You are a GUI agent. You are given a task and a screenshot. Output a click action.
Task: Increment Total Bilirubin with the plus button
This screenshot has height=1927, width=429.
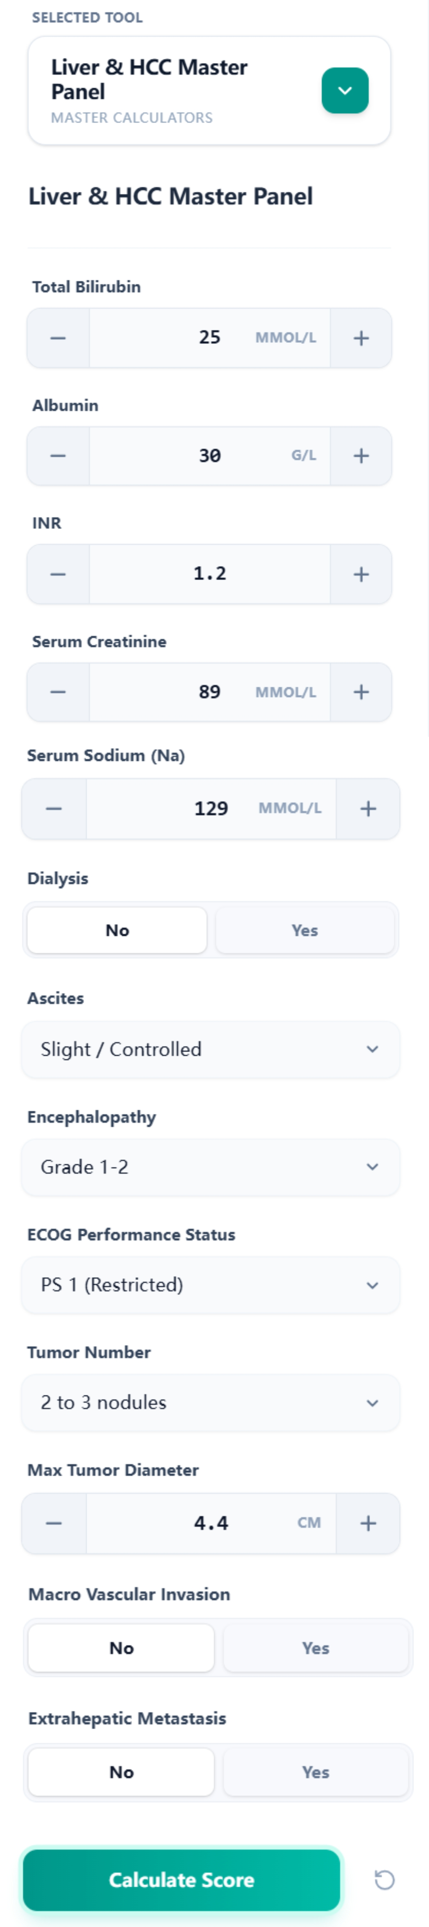[x=361, y=338]
